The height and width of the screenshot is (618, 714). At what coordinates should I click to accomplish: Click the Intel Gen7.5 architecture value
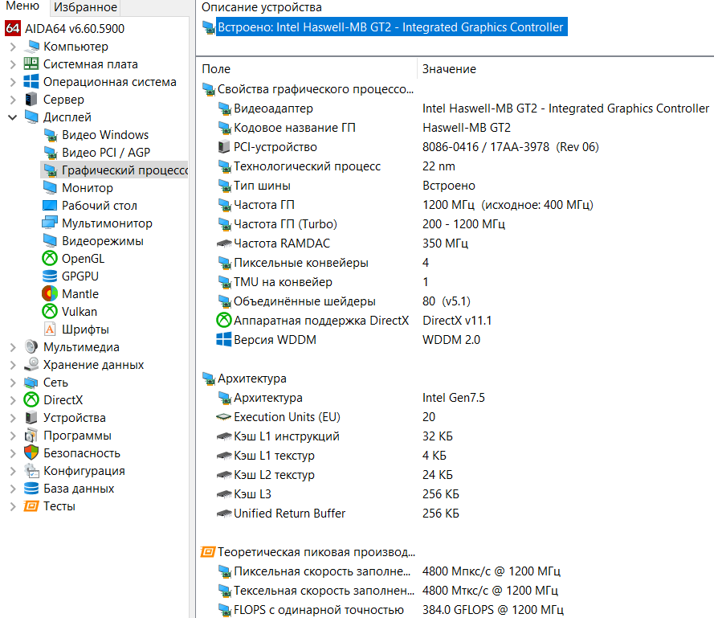454,398
